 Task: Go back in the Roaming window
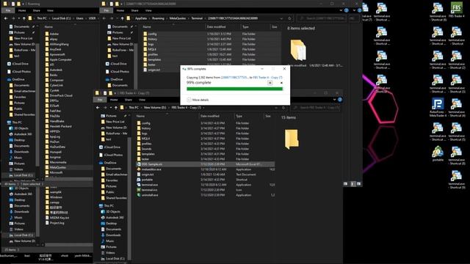pyautogui.click(x=6, y=18)
